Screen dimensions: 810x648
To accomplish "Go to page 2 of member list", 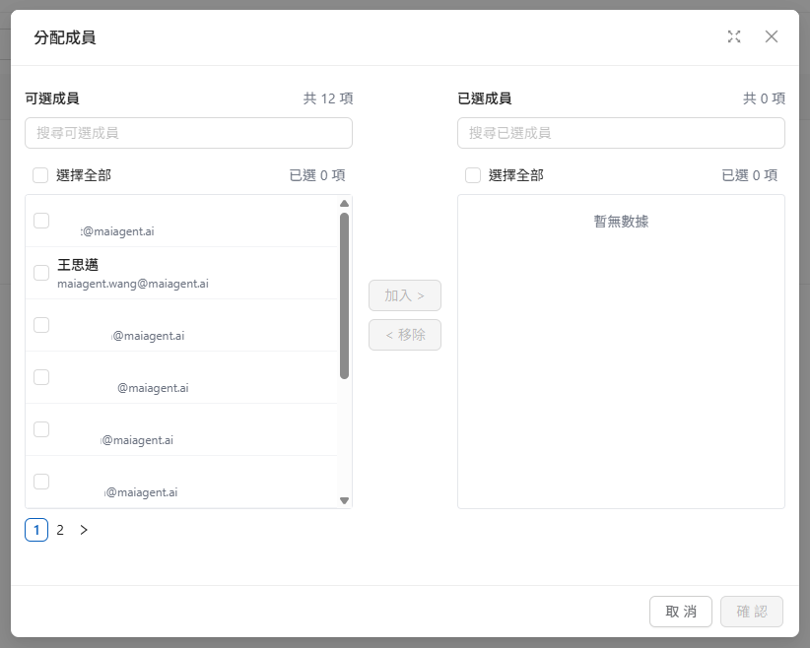I will pos(60,530).
